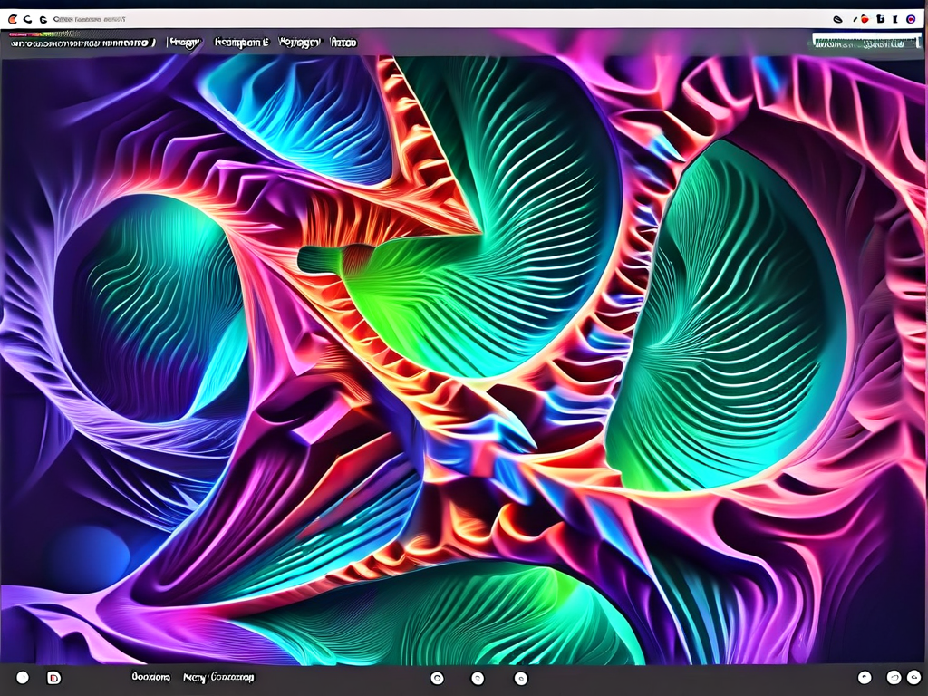Select the first long tab in the tab row
Viewport: 928px width, 696px height.
click(82, 42)
